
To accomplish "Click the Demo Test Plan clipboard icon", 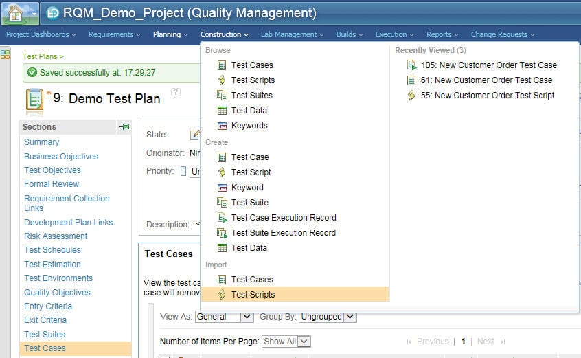I will tap(34, 99).
